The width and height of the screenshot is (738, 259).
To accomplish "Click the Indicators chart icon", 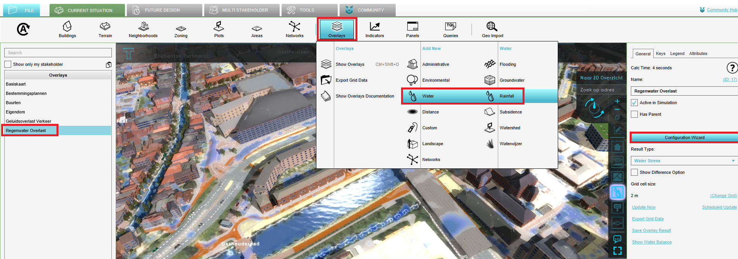I will [374, 29].
